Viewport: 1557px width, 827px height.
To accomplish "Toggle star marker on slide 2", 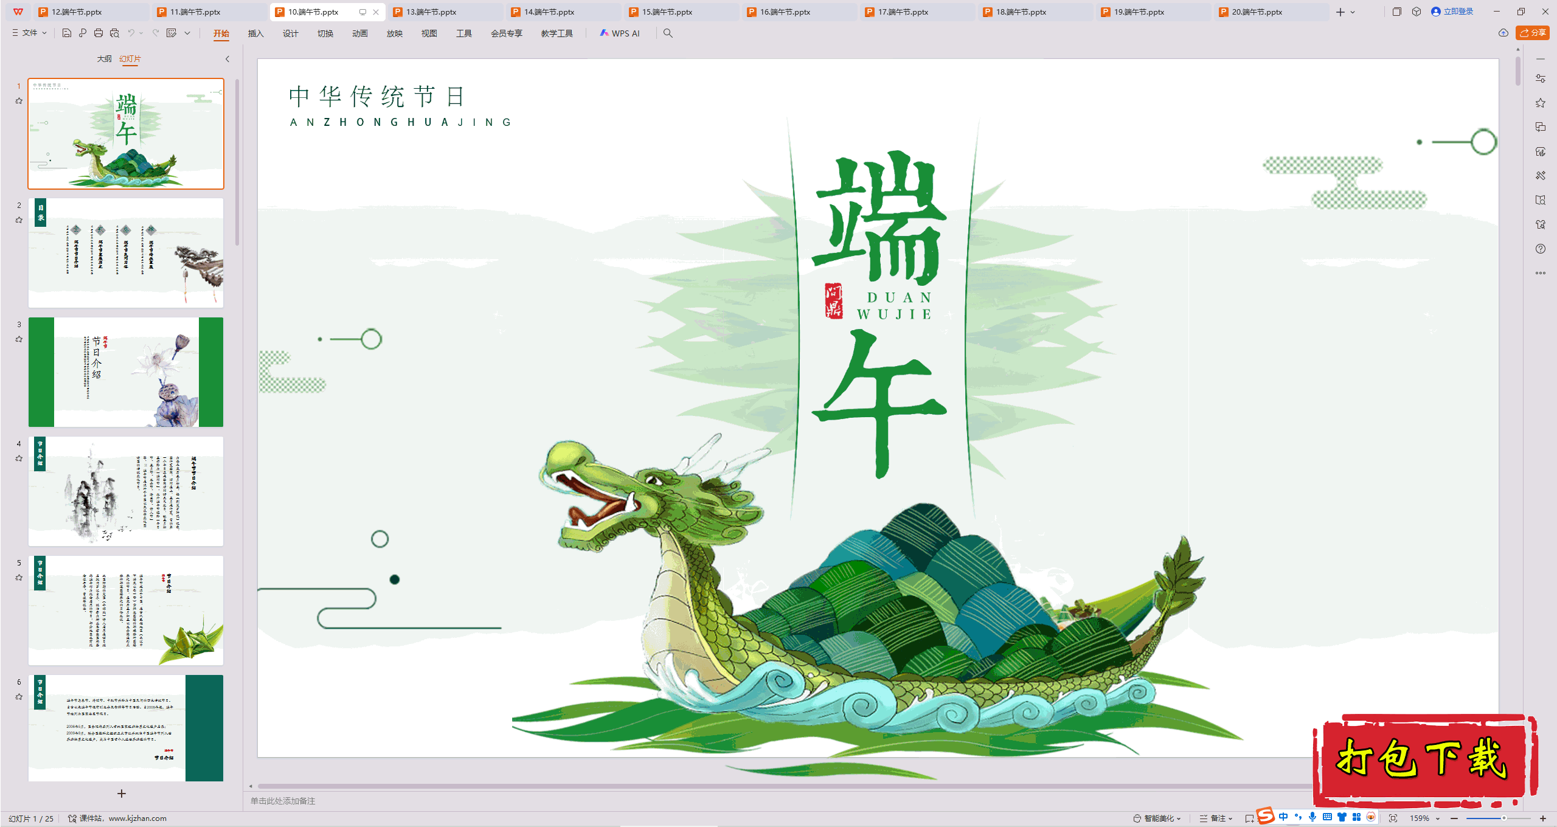I will [19, 220].
